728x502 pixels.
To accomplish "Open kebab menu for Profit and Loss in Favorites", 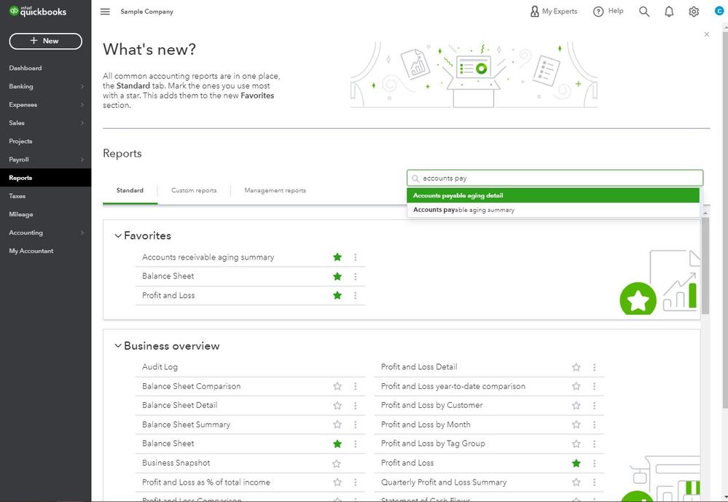I will click(356, 295).
